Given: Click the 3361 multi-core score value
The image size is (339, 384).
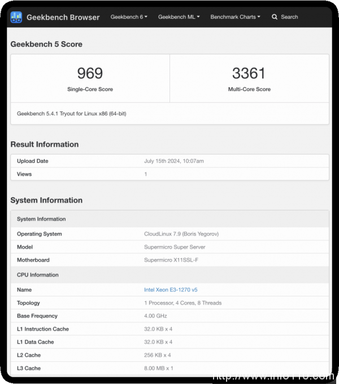Looking at the screenshot, I should (249, 73).
